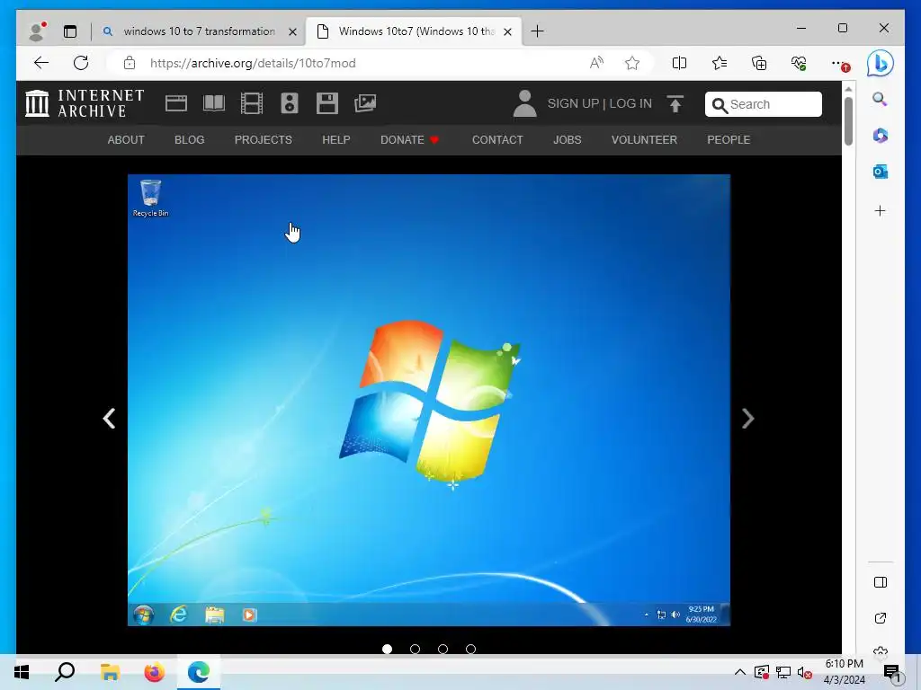Click the muted volume tray icon
The width and height of the screenshot is (921, 690).
(805, 672)
